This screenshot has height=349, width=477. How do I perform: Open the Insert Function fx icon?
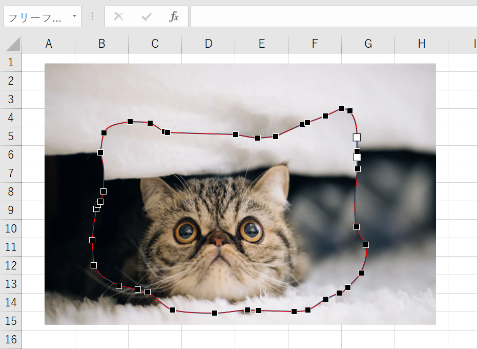coord(174,16)
